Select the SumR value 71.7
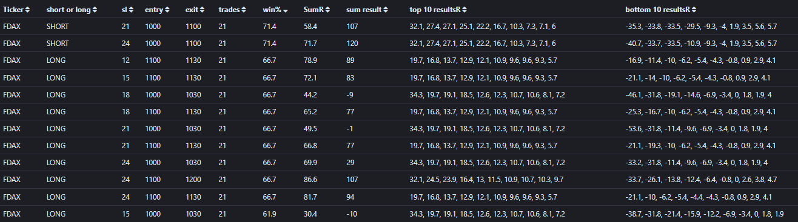Image resolution: width=798 pixels, height=222 pixels. 310,44
